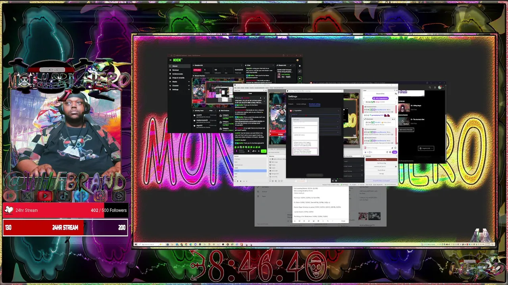Open the Edit menu in OBS

(x=239, y=88)
